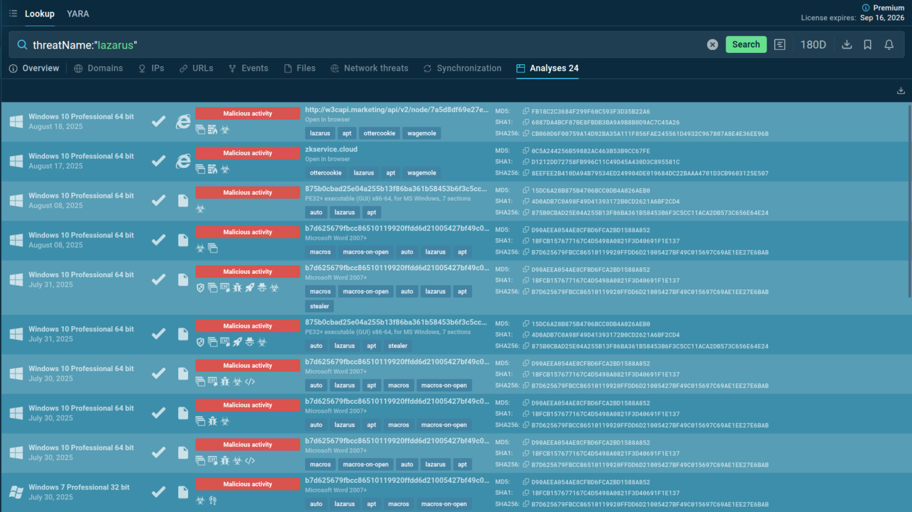The width and height of the screenshot is (912, 512).
Task: Switch to the YARA tab
Action: 78,14
